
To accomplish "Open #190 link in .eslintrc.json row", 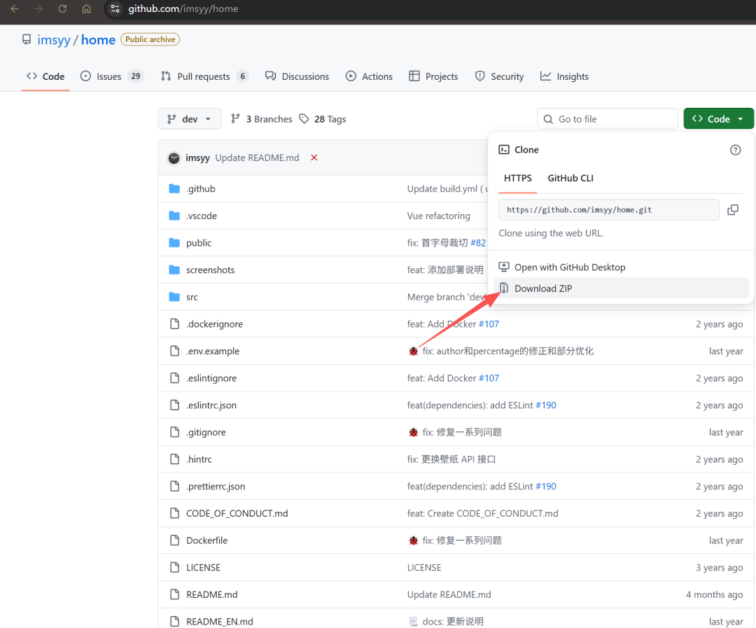I will point(546,405).
